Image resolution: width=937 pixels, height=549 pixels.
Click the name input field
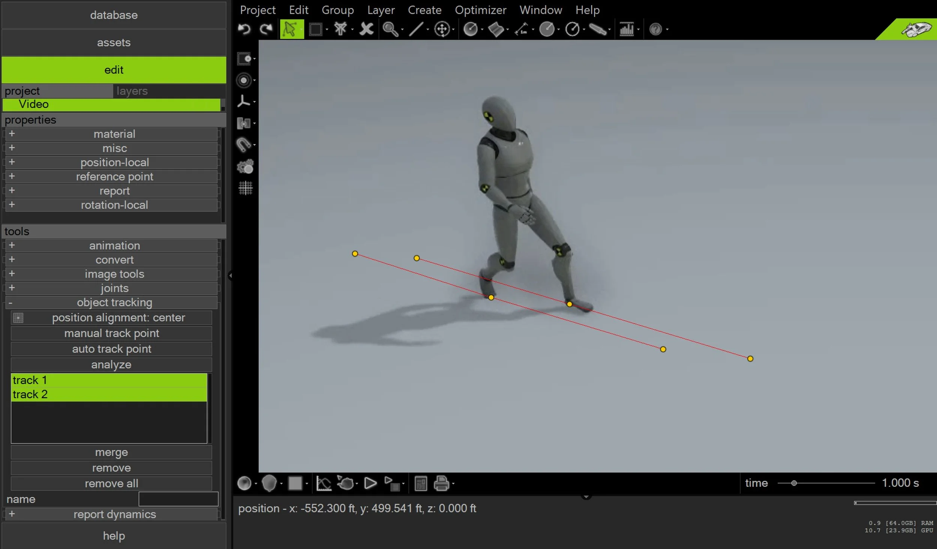coord(178,499)
